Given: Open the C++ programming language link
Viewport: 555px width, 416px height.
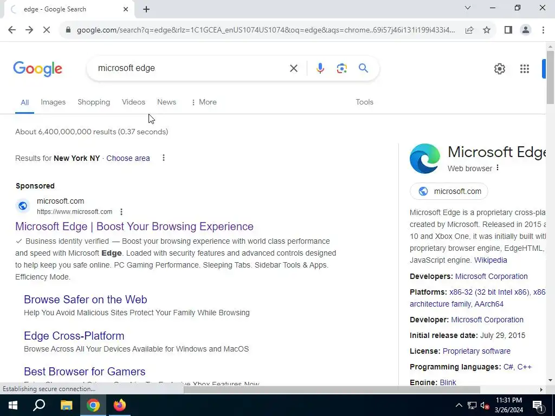Looking at the screenshot, I should [524, 367].
